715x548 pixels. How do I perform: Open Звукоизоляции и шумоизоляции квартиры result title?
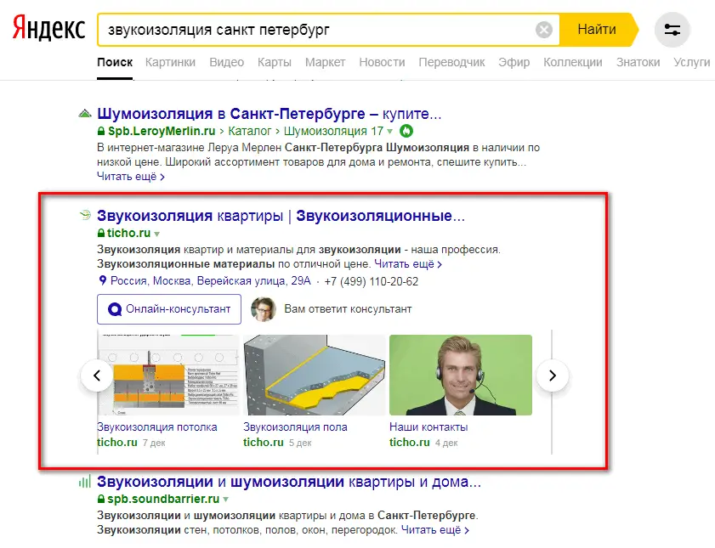click(x=289, y=482)
